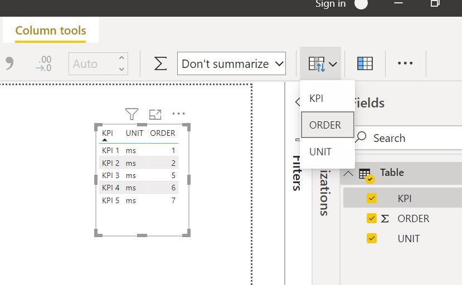The image size is (462, 285).
Task: Click the Table icon in Fields list
Action: click(366, 175)
